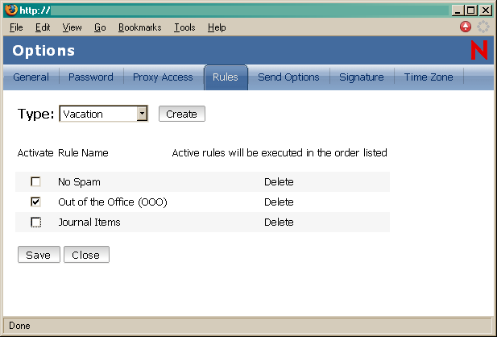
Task: Open the Go menu
Action: pos(100,27)
